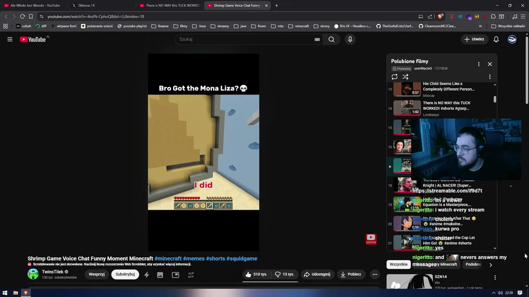Click the share icon in the address bar
The image size is (529, 297).
(430, 16)
